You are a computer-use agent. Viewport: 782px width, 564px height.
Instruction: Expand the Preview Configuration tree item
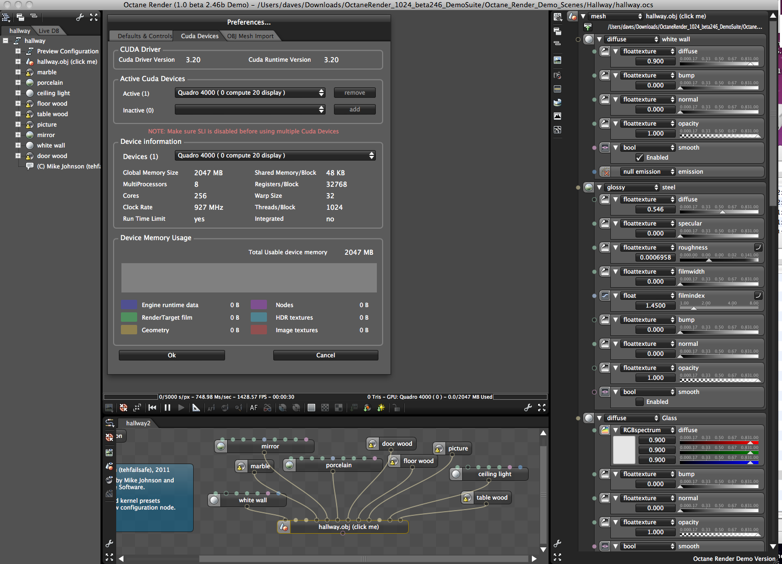(x=18, y=51)
